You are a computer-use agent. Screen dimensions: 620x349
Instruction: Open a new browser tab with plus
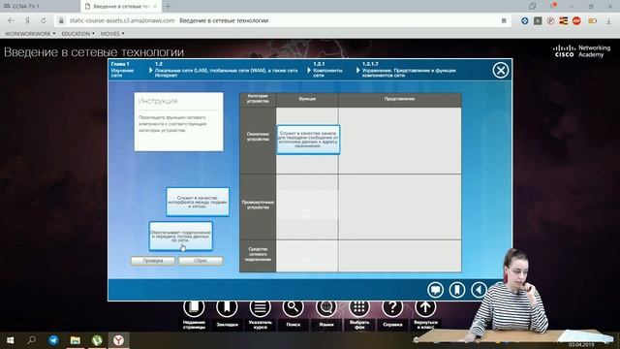tap(168, 7)
